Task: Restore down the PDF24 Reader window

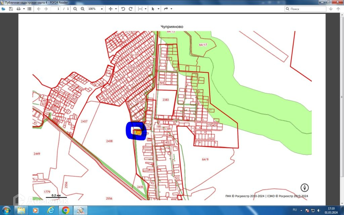Action: tap(329, 2)
